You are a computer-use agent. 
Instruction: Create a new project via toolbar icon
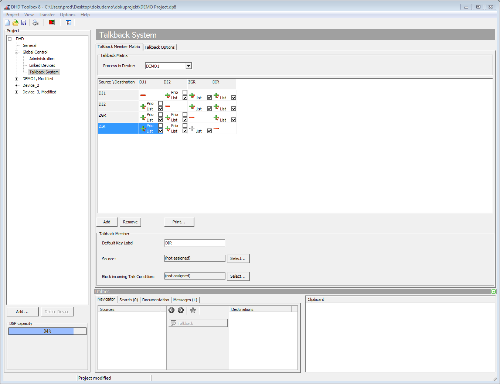point(7,23)
